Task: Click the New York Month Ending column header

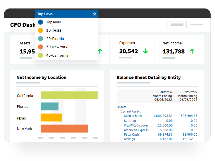Action: (x=188, y=96)
